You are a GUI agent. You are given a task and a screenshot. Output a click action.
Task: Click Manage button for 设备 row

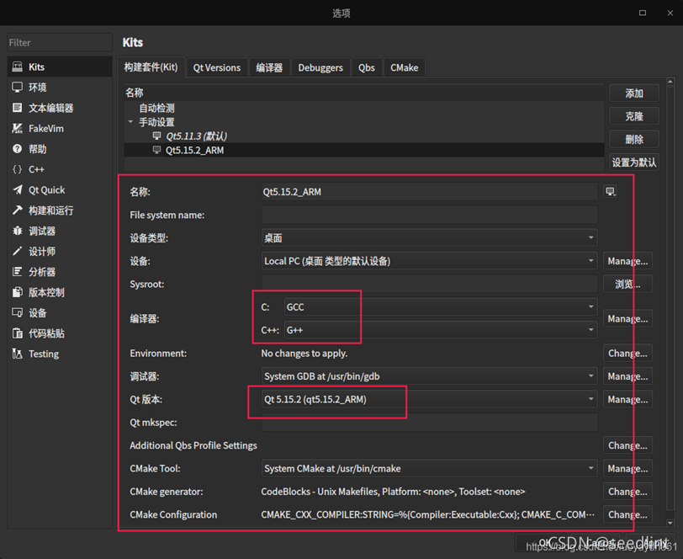click(627, 261)
